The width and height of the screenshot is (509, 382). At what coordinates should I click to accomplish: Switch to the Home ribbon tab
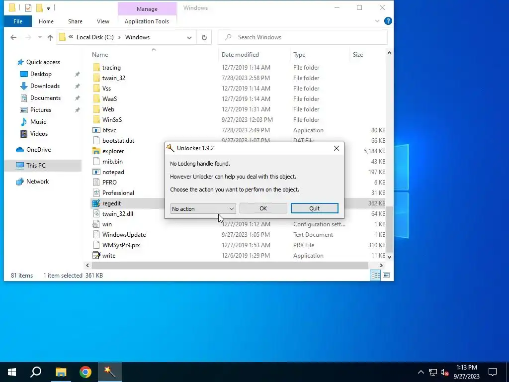pos(46,21)
